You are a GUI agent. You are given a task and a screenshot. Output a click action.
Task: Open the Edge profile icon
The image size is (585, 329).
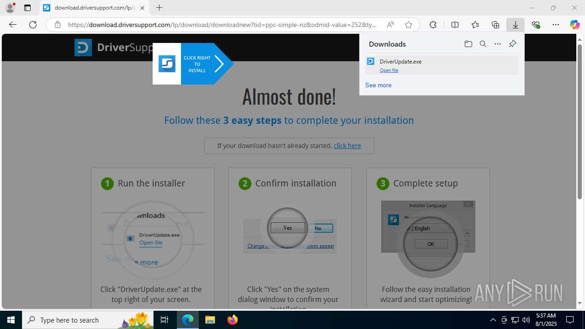pos(10,8)
